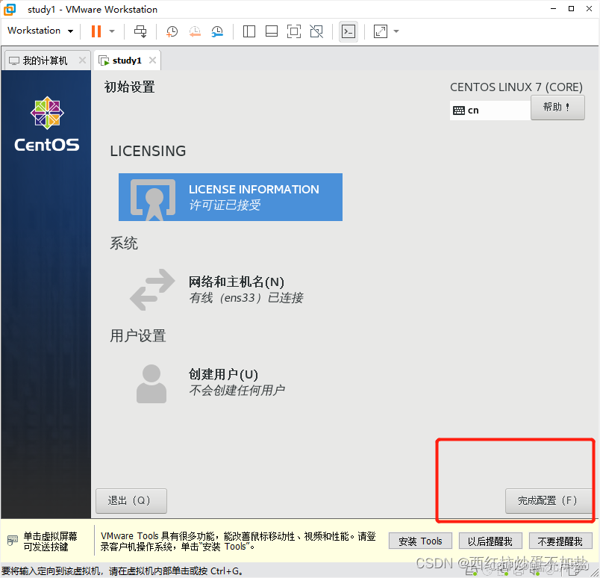The width and height of the screenshot is (600, 578).
Task: Click the VMware Workstation title bar icon
Action: [x=10, y=9]
